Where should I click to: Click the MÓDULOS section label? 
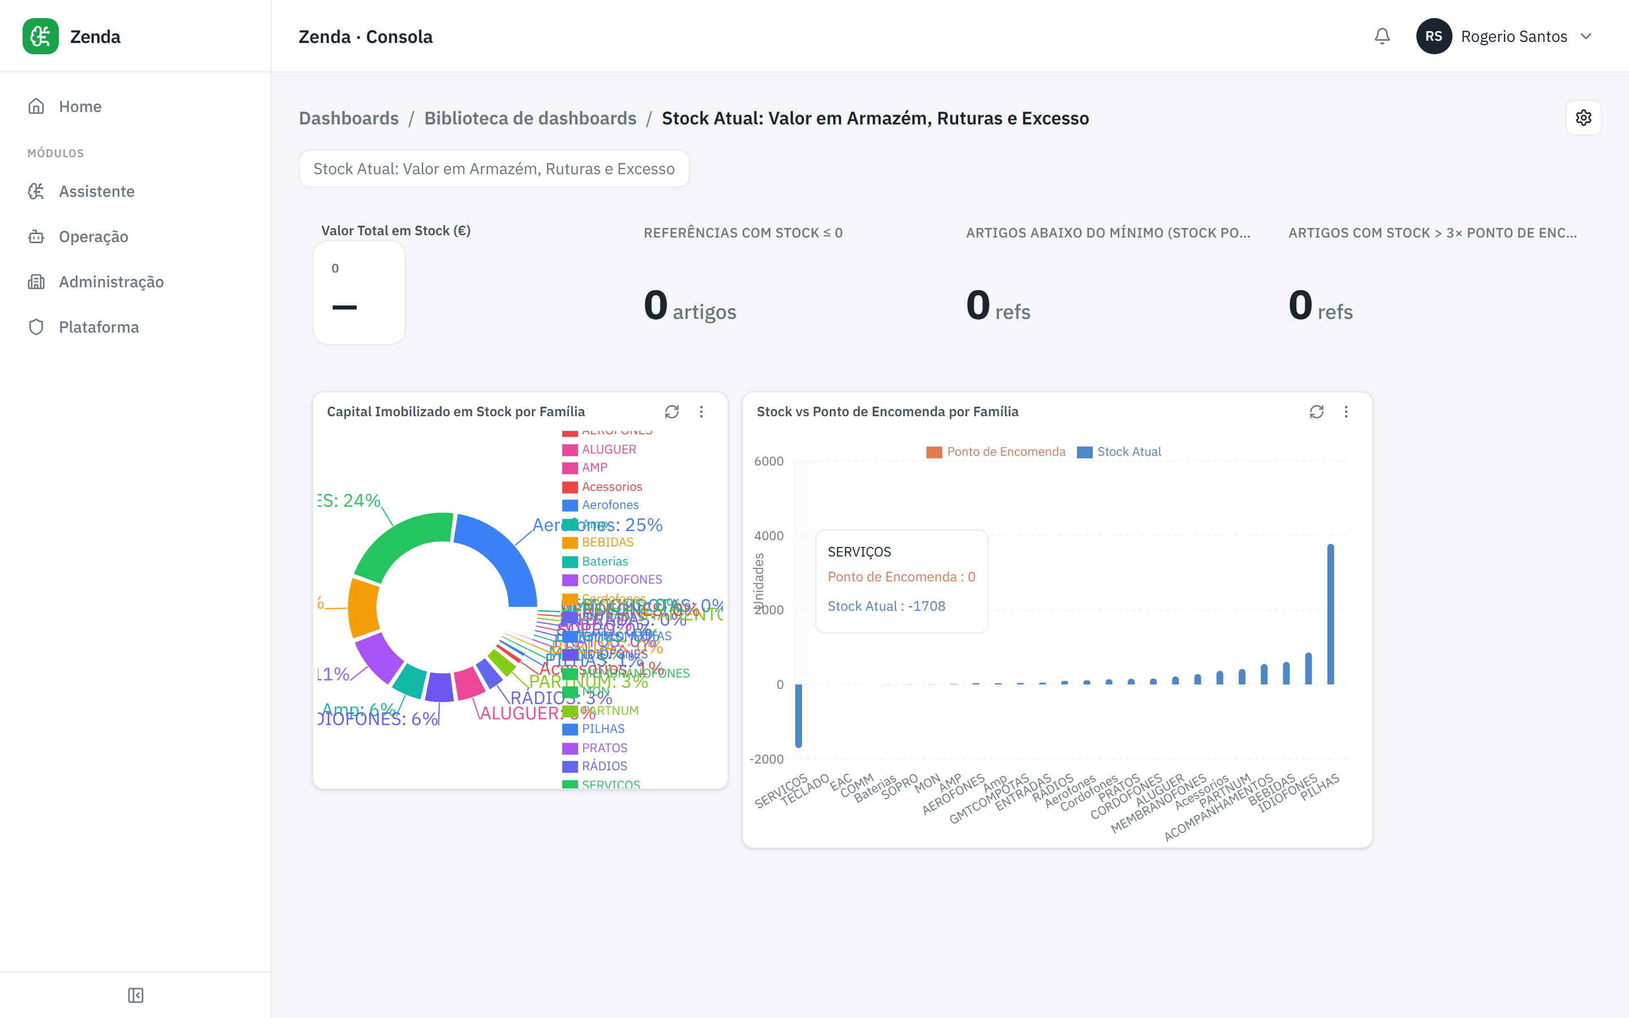click(56, 153)
